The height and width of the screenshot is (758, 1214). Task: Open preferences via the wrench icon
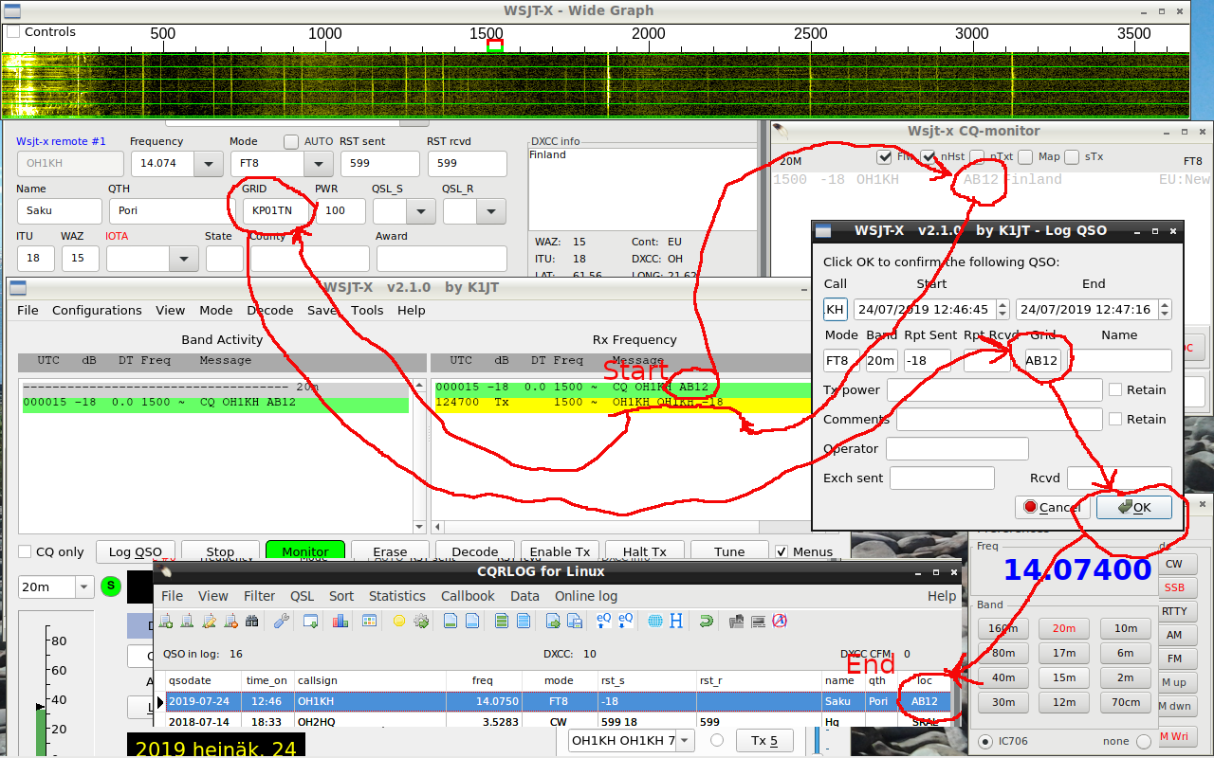point(281,621)
